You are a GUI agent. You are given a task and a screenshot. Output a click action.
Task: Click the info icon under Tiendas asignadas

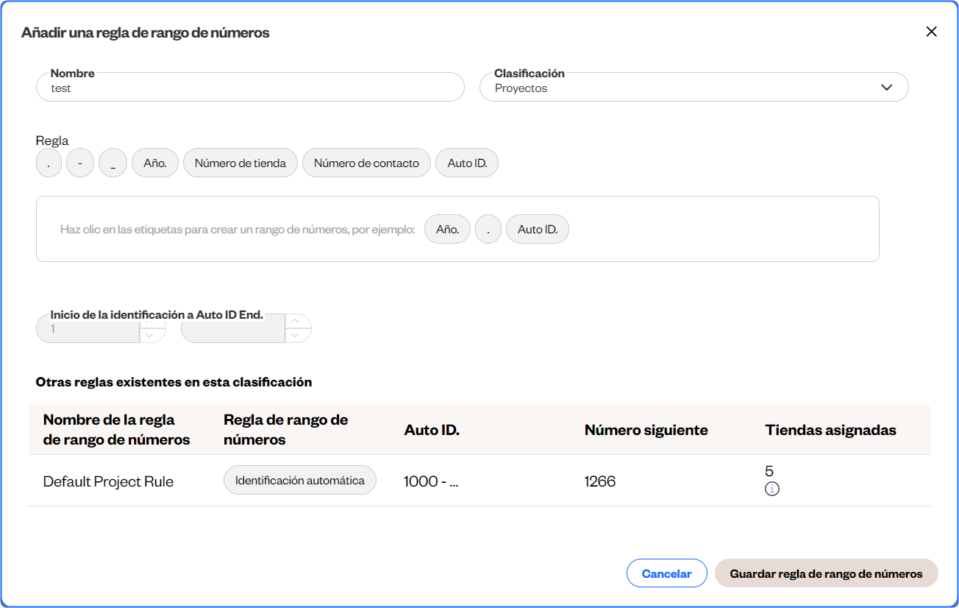click(x=771, y=489)
